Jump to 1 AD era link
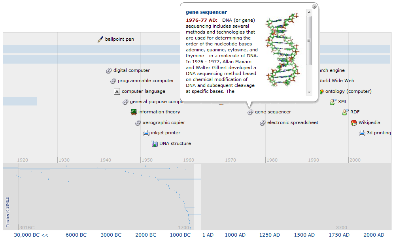 click(x=208, y=235)
